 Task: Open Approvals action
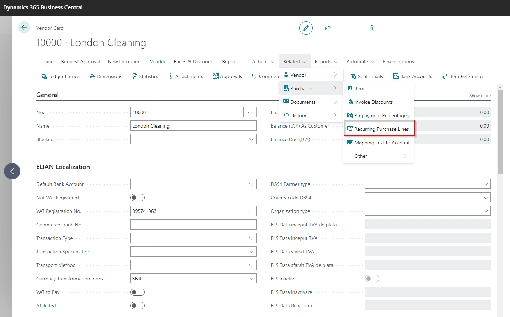(227, 76)
